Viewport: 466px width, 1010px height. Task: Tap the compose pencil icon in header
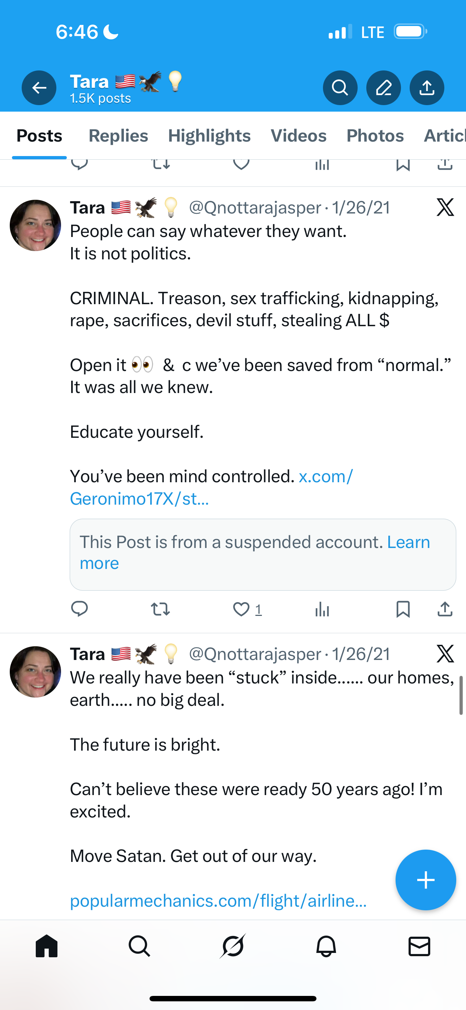383,88
